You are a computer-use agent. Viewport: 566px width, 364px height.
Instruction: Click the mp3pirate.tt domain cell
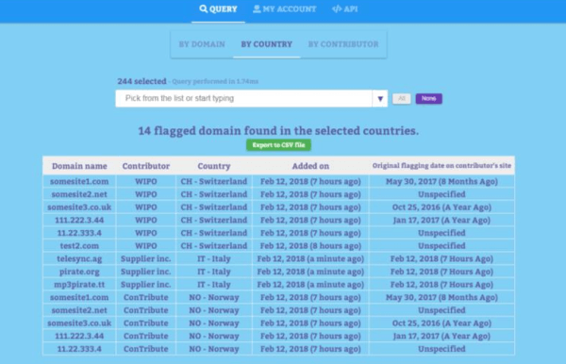coord(79,285)
